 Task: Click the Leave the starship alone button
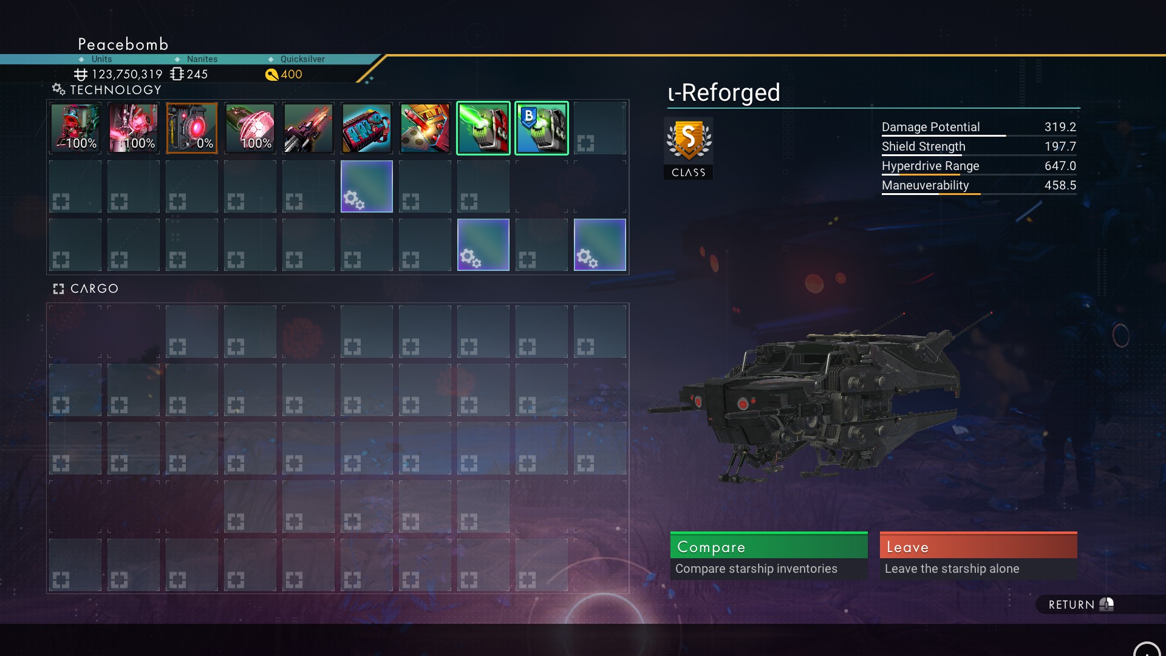tap(978, 556)
